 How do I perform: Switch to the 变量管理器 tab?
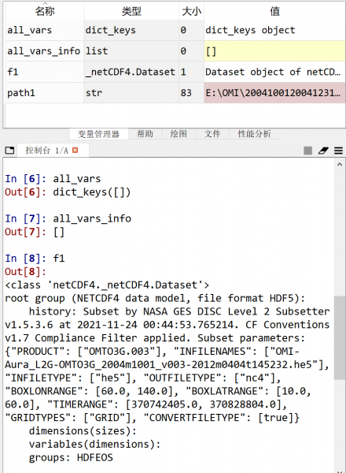(x=98, y=134)
